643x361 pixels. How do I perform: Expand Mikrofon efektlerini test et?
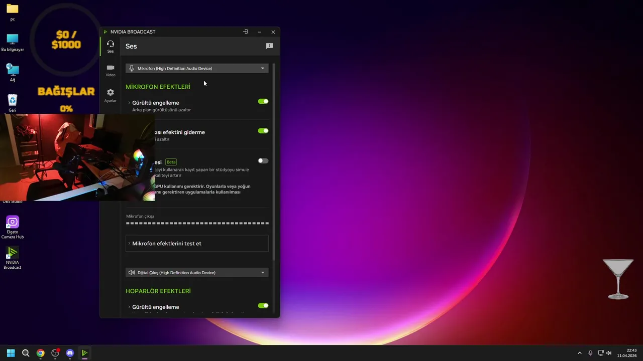pos(197,243)
